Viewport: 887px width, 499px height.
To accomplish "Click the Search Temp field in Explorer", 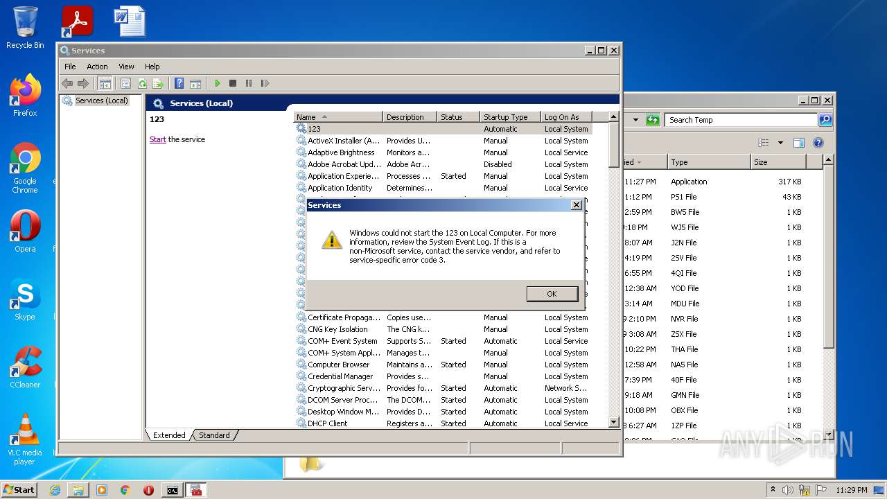I will (740, 120).
